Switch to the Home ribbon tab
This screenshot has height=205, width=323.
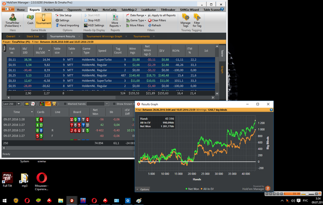tap(21, 10)
